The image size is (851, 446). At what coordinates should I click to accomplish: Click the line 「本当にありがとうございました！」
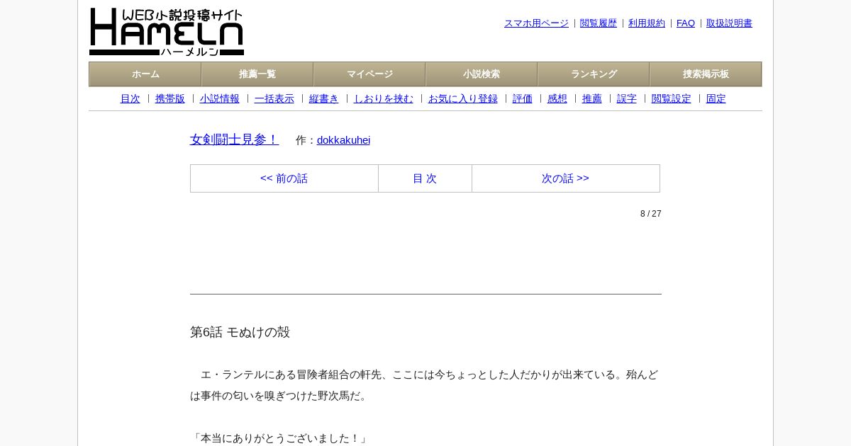pyautogui.click(x=280, y=438)
